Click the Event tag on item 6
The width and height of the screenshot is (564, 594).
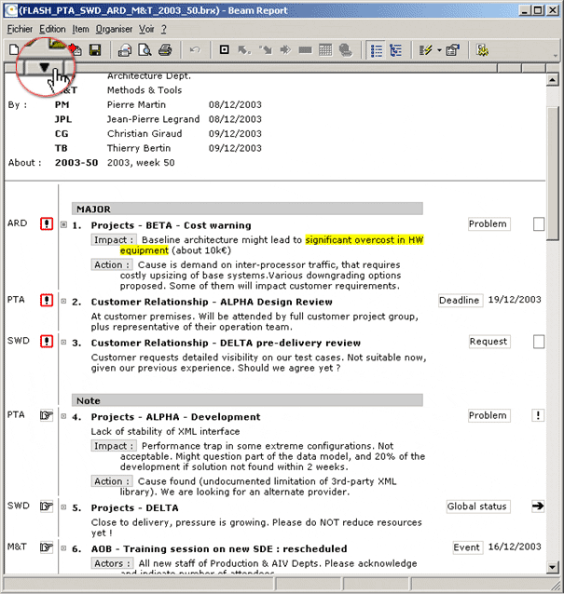coord(468,547)
